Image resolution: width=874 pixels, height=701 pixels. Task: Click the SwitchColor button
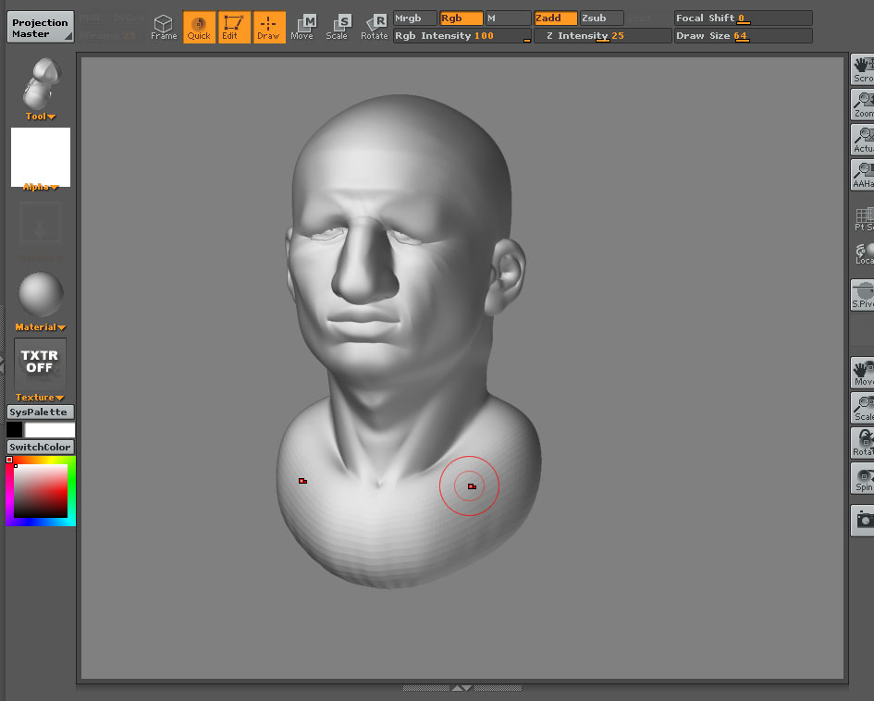point(40,447)
